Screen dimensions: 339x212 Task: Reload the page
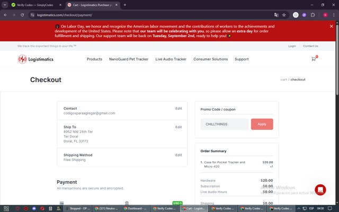22,15
